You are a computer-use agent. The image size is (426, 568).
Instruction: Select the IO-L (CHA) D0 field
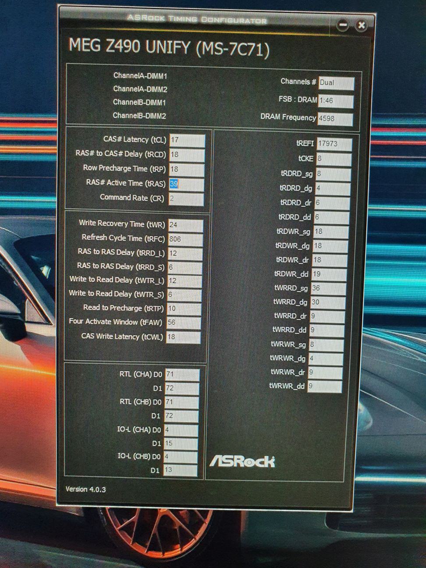coord(181,430)
